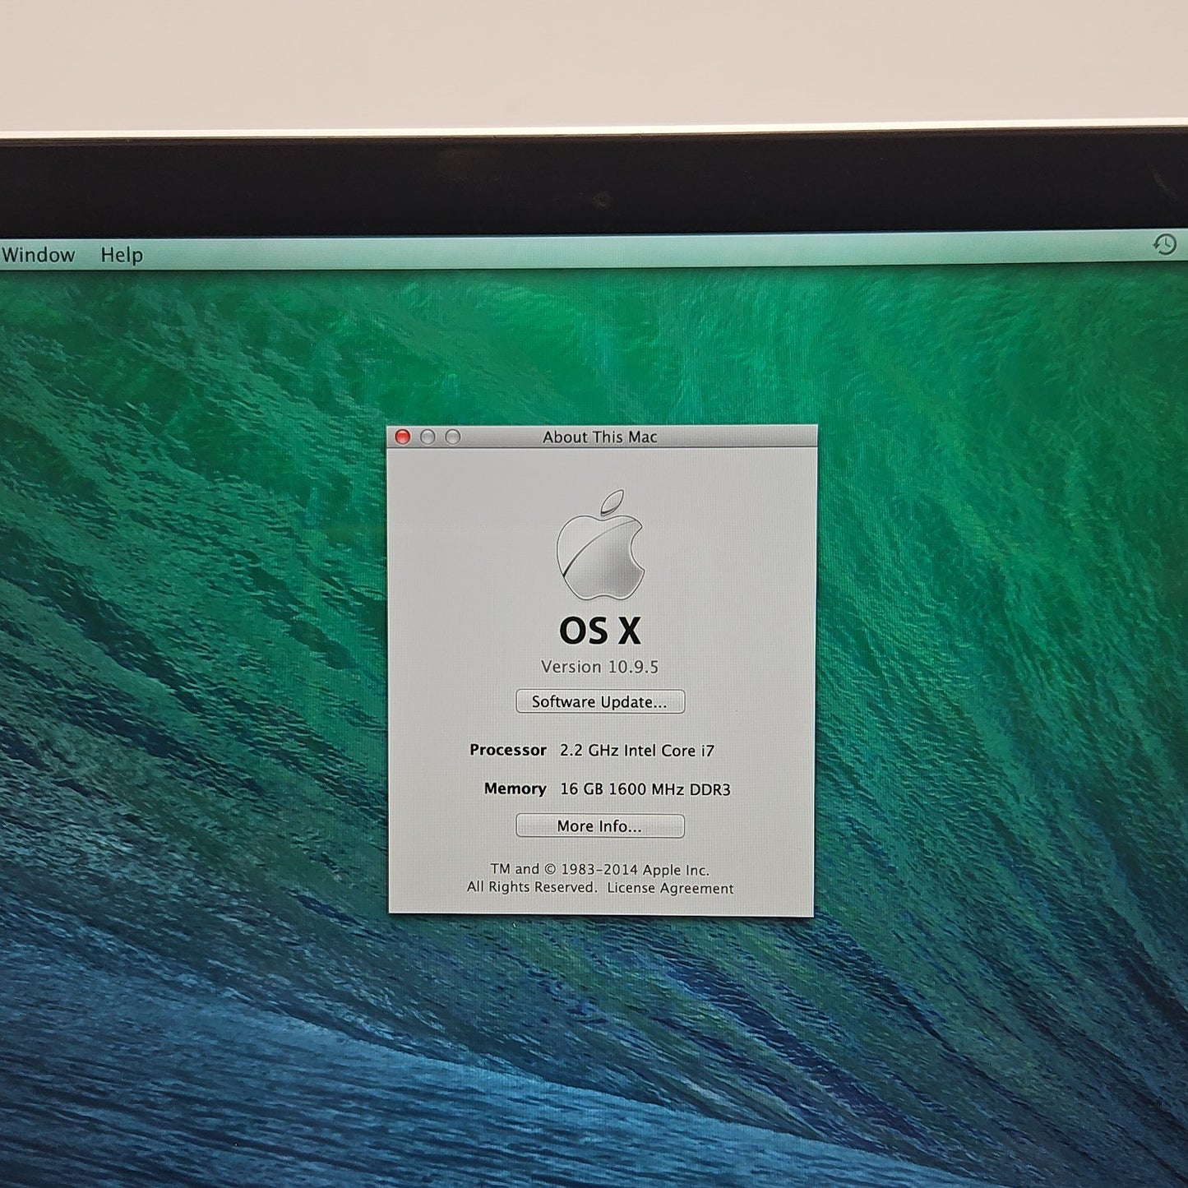The height and width of the screenshot is (1188, 1188).
Task: Select the 16 GB 1600 MHz DDR3 text
Action: 645,789
